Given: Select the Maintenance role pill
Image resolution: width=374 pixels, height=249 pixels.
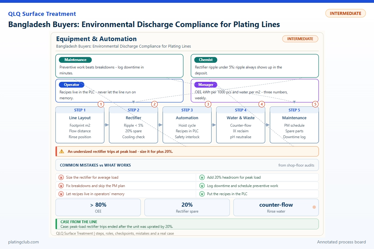Looking at the screenshot, I should point(75,60).
